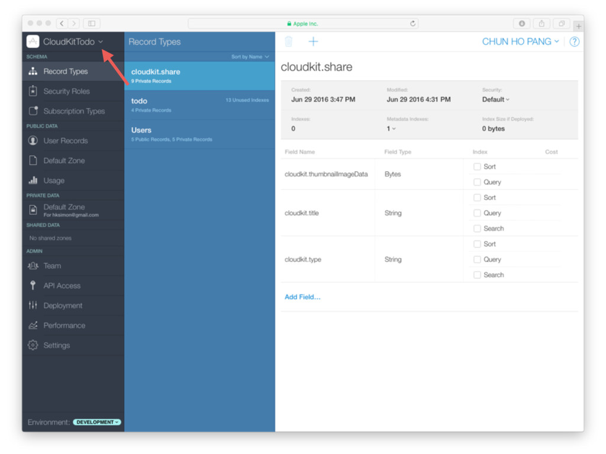606x454 pixels.
Task: Open the CHUN HO PANG account menu
Action: coord(520,42)
